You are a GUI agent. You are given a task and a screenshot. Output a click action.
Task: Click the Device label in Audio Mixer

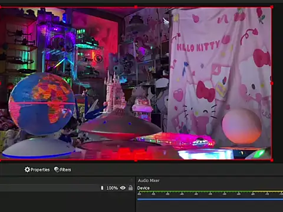click(143, 188)
